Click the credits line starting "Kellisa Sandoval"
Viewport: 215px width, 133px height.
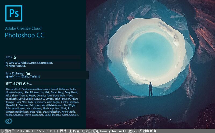[42, 115]
